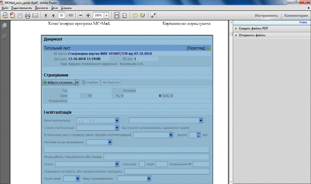Open the Просмотр menu

[x=41, y=8]
